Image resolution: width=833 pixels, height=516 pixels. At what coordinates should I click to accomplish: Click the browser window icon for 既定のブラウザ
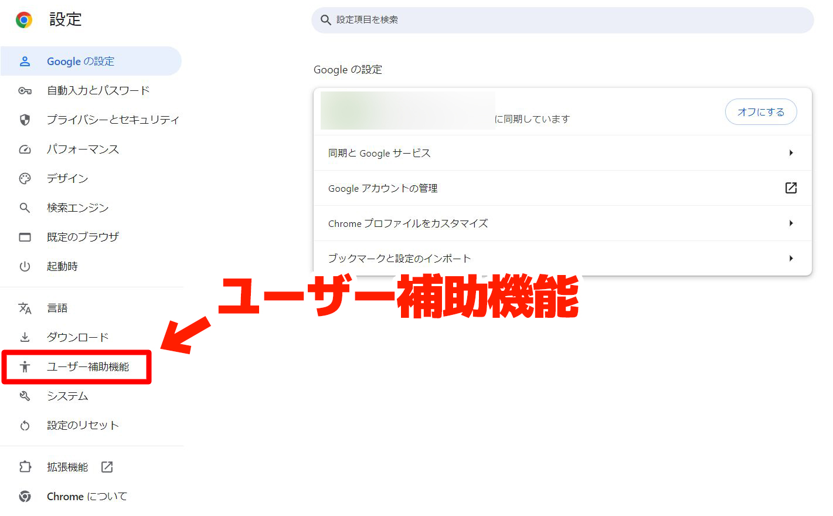25,237
